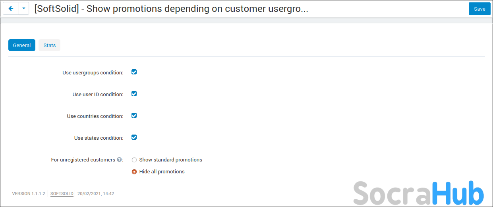This screenshot has width=493, height=207.
Task: Click the help question mark icon
Action: click(x=119, y=160)
